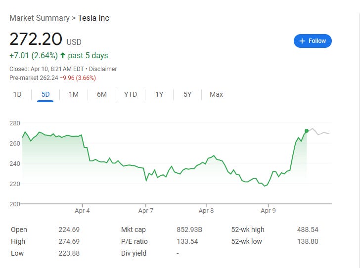Click the blue Follow button
Viewport: 362px width, 268px height.
[x=313, y=41]
